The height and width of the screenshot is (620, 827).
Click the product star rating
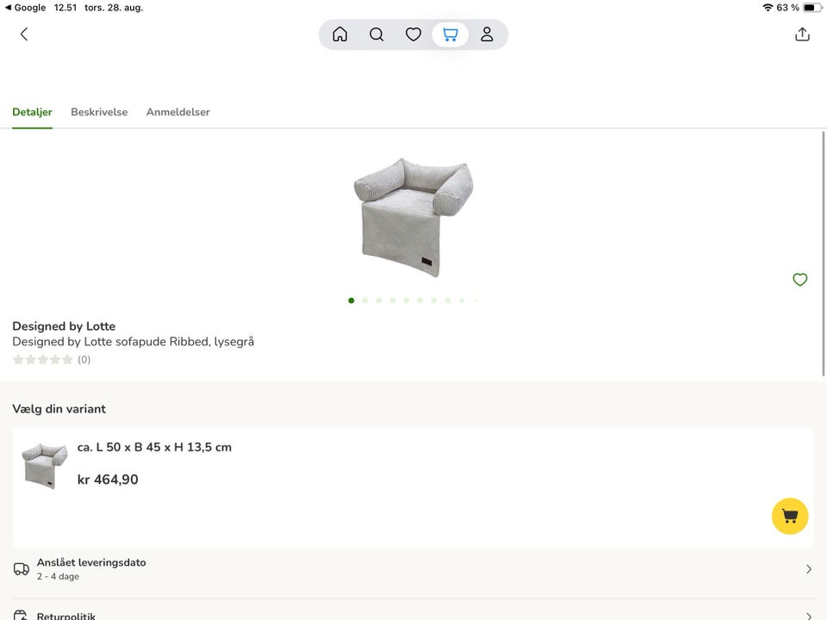click(42, 360)
